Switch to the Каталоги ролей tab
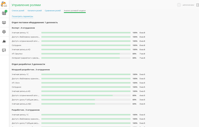 coord(35,11)
